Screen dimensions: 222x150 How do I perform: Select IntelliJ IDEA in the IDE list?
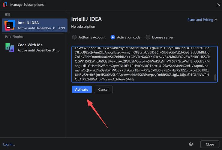(34, 25)
